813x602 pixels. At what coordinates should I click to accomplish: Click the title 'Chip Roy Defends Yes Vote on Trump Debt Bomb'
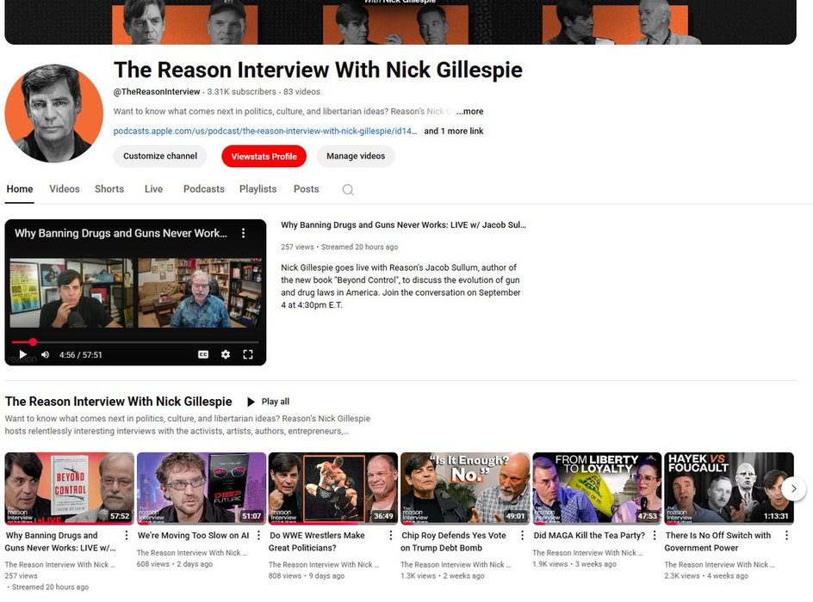click(x=454, y=542)
